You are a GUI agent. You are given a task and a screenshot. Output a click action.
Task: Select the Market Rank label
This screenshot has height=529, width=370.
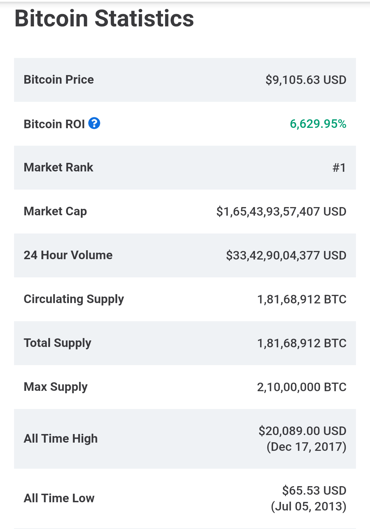pyautogui.click(x=58, y=167)
